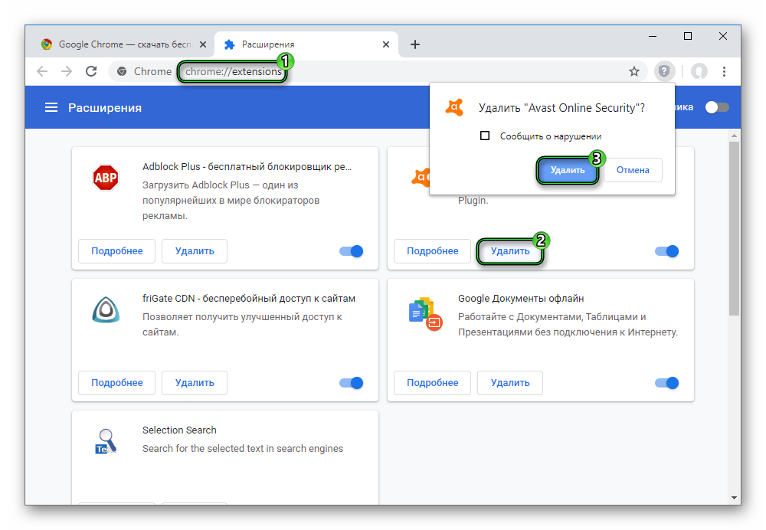Click the Adblock Plus ABP icon
This screenshot has width=766, height=530.
point(106,178)
